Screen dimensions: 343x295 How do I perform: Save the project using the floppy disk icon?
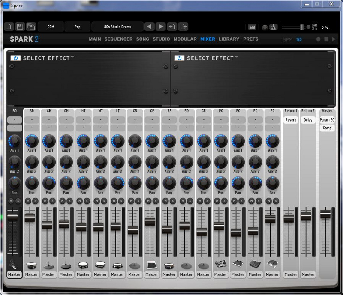point(20,27)
